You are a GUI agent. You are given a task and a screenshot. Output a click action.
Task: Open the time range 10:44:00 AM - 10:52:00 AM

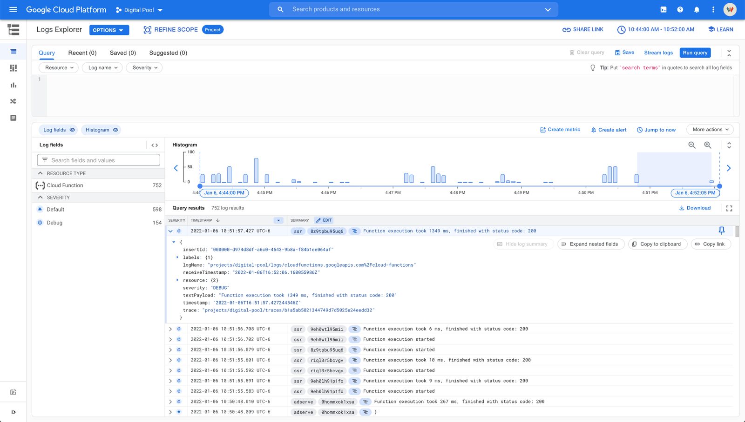[x=656, y=30]
